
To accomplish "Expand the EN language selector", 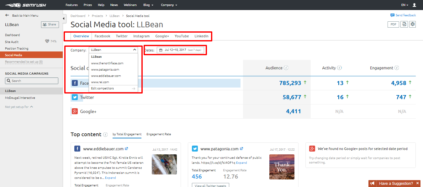I will [x=404, y=5].
